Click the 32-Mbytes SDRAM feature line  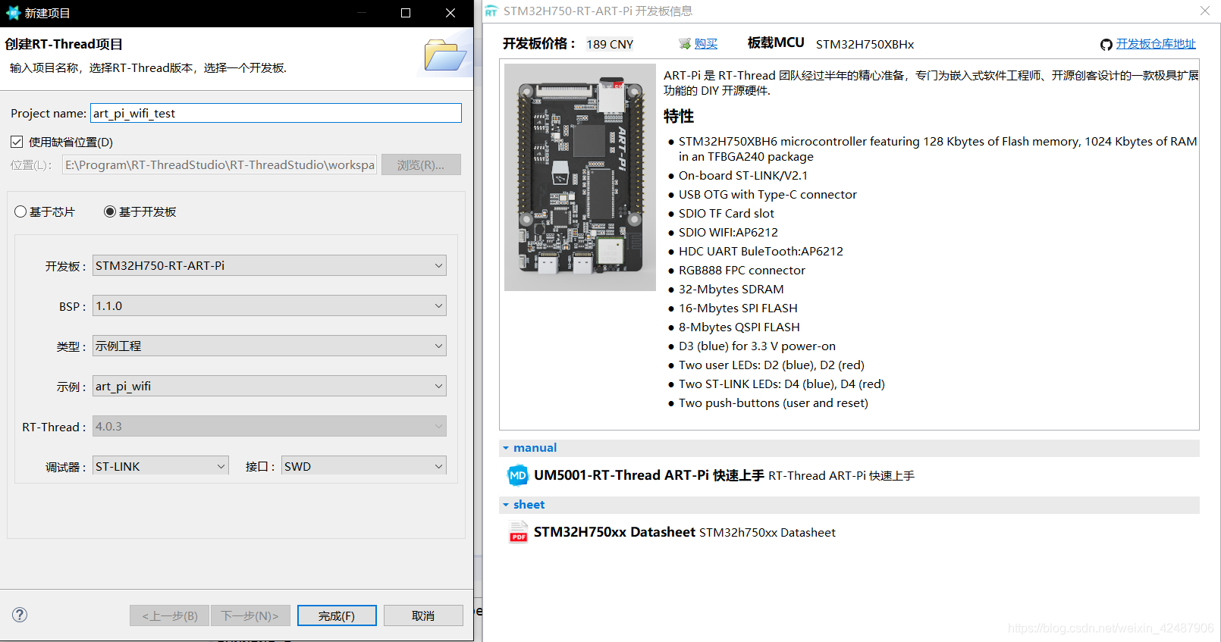pos(731,289)
